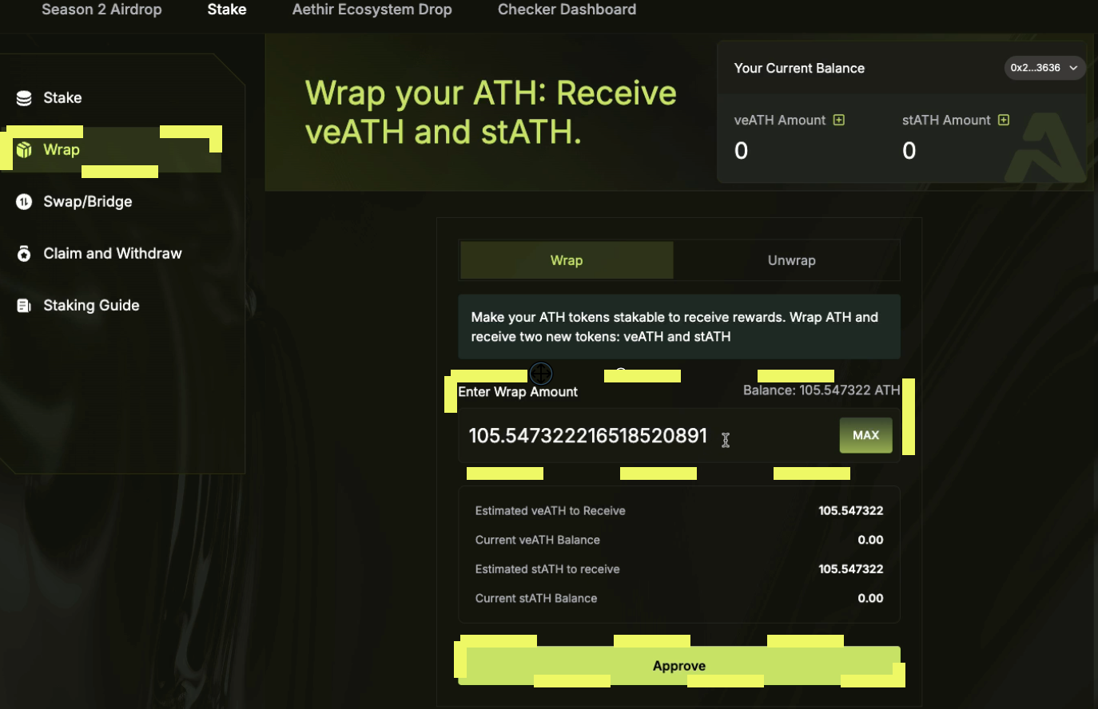1098x709 pixels.
Task: Click the MAX button
Action: 865,435
